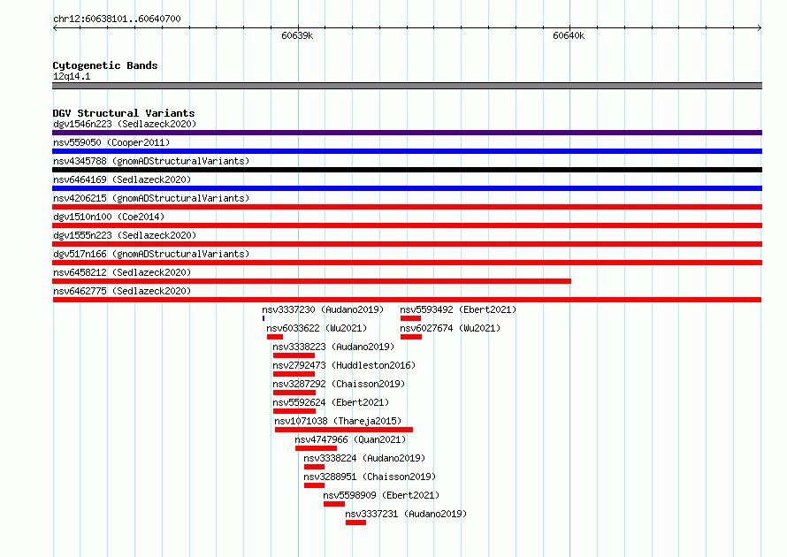Screen dimensions: 787x557
Task: Click nsv3288951 (Chaisson2019) label
Action: [370, 477]
